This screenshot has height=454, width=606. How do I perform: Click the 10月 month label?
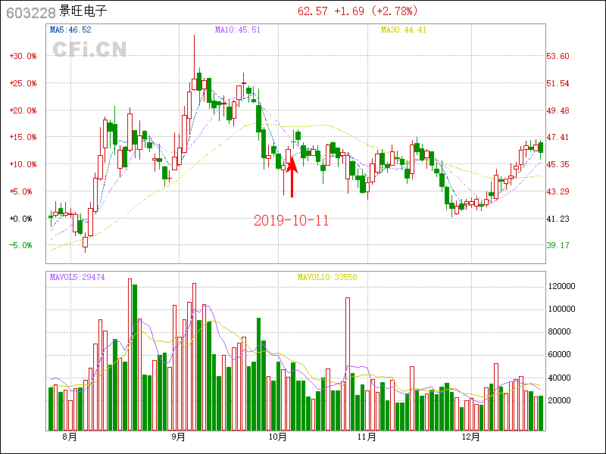[276, 437]
